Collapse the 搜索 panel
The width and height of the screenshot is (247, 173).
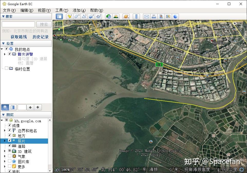3,16
